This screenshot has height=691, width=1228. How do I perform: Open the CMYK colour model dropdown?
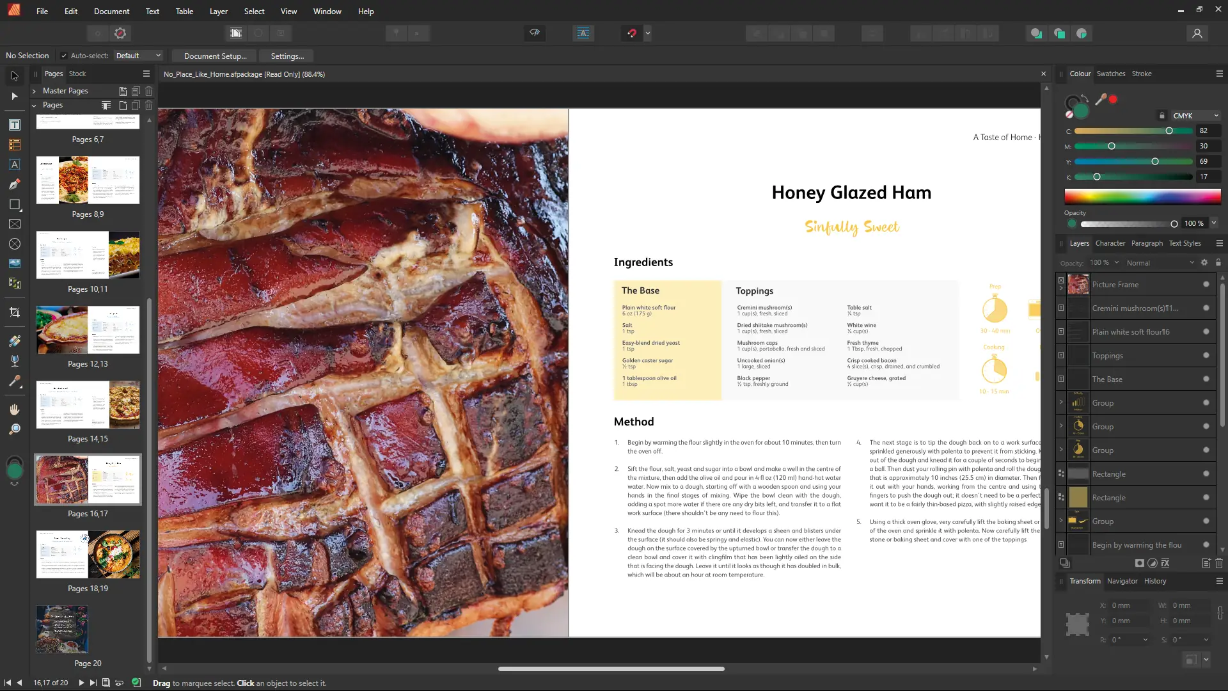pyautogui.click(x=1195, y=116)
